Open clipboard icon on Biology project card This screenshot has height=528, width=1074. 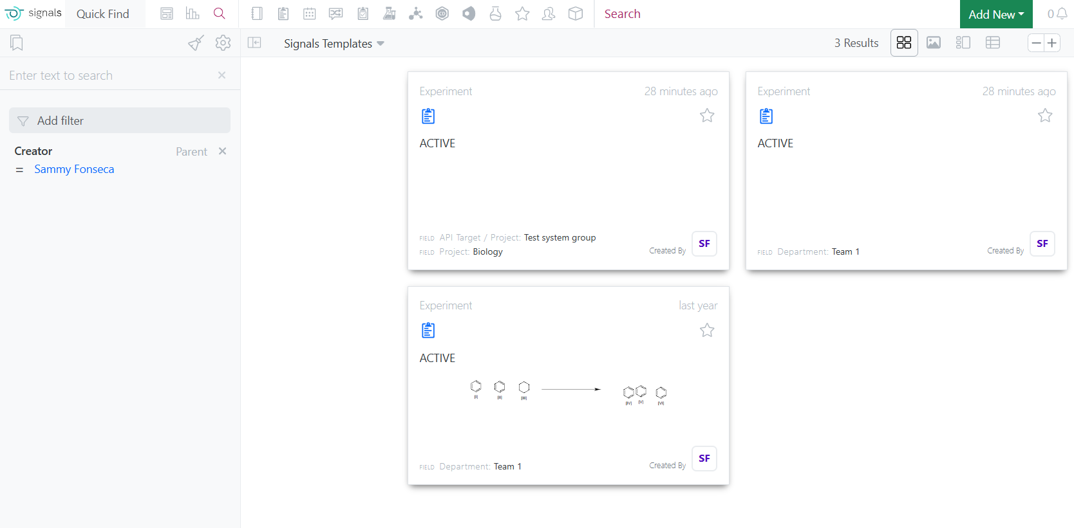pyautogui.click(x=428, y=116)
